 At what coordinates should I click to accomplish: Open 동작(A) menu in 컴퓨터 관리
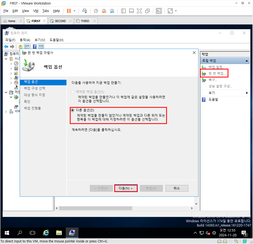coord(25,40)
